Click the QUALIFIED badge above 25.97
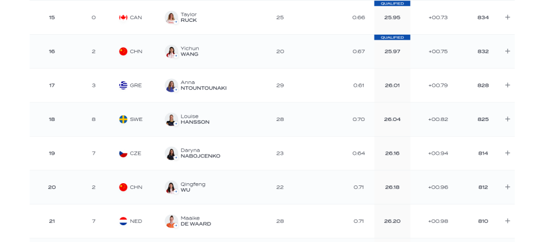 tap(392, 38)
